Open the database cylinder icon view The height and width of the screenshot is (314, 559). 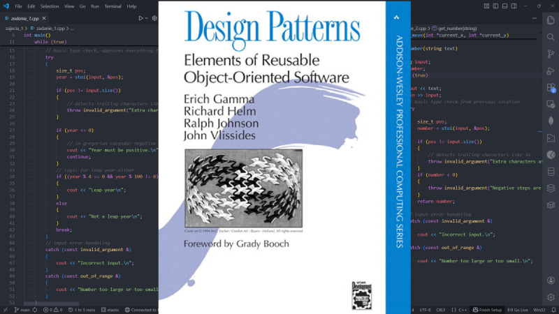point(551,172)
